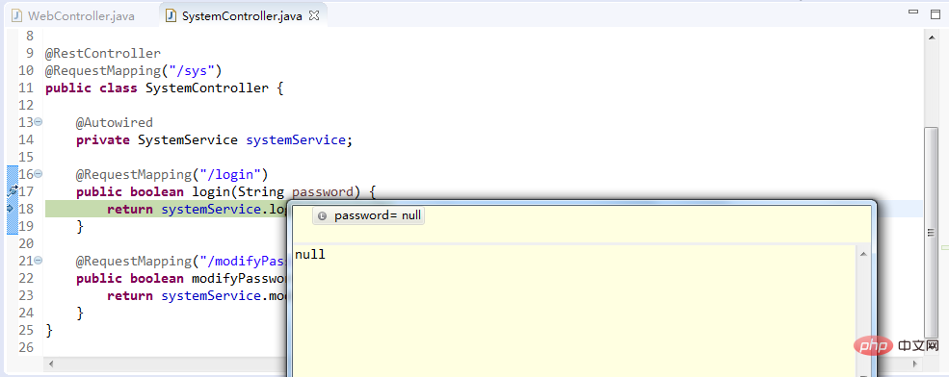Click the horizontal scrollbar left arrow
Image resolution: width=949 pixels, height=377 pixels.
pos(51,364)
